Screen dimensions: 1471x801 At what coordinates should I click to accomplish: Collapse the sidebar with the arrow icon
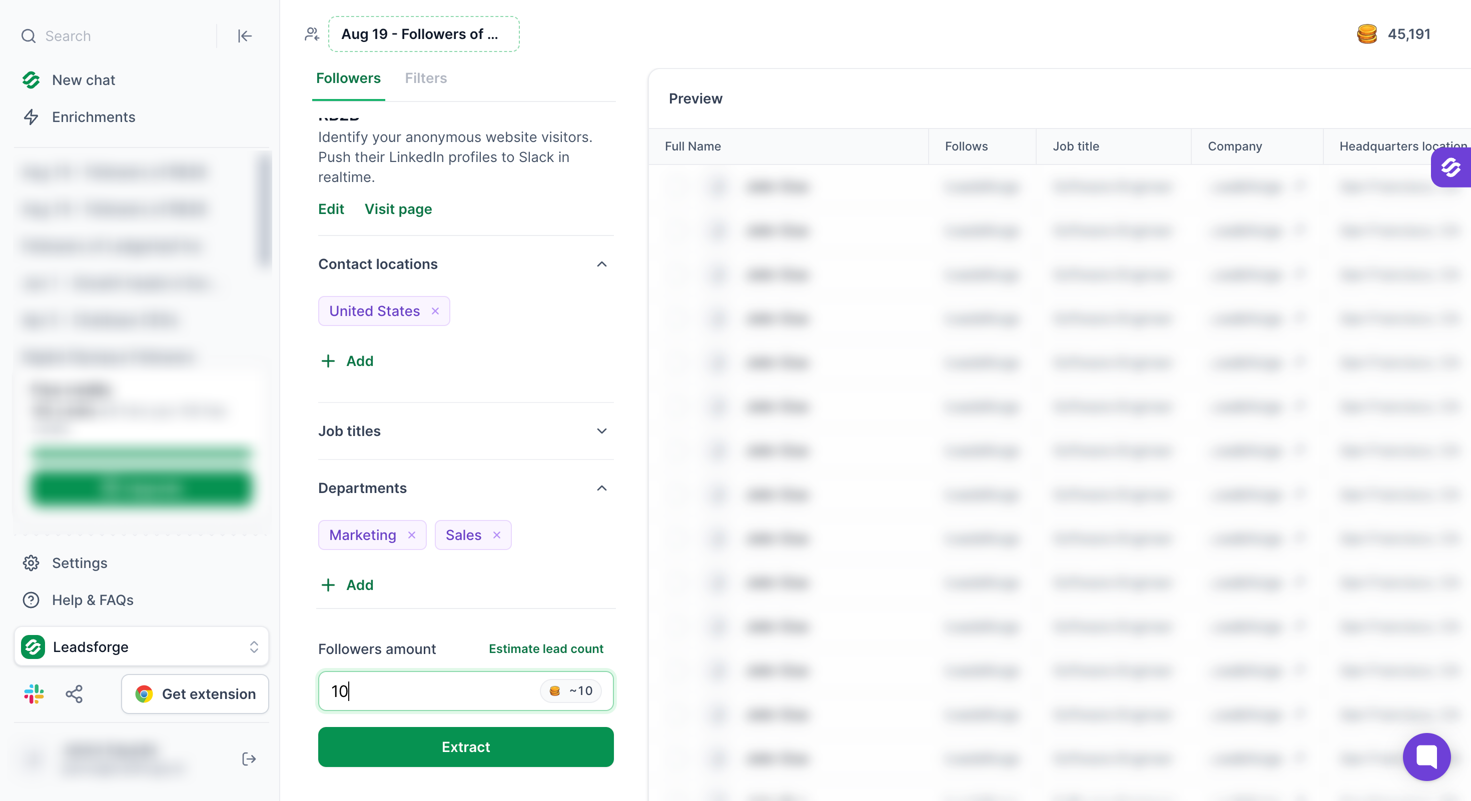244,36
